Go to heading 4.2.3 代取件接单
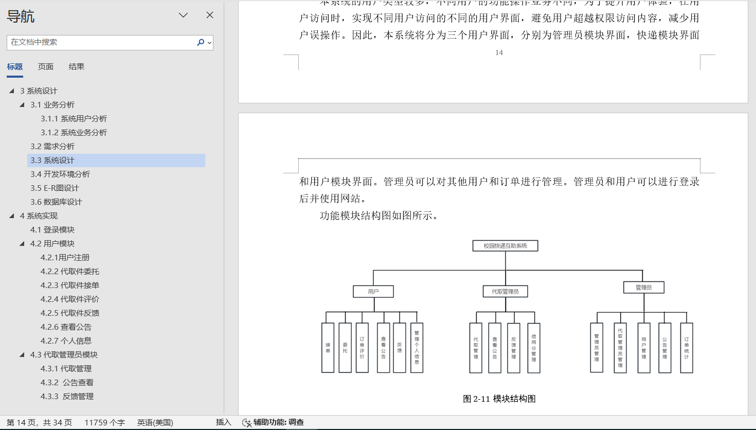This screenshot has width=756, height=430. 70,285
